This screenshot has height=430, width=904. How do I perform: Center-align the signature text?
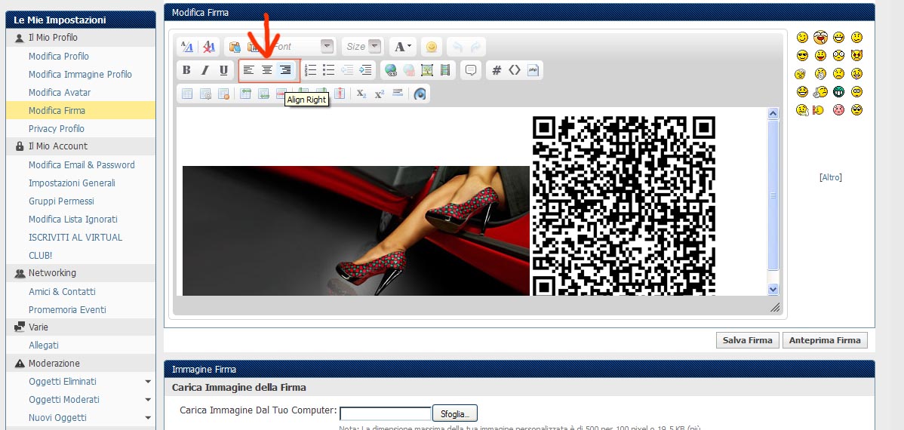267,70
